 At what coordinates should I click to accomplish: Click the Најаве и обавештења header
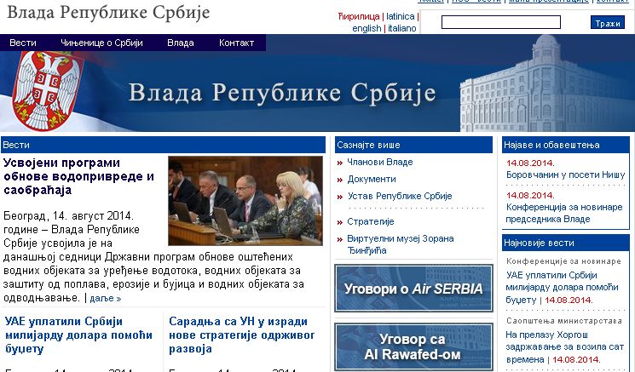566,145
